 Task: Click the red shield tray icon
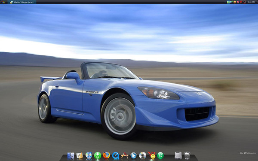(x=238, y=2)
